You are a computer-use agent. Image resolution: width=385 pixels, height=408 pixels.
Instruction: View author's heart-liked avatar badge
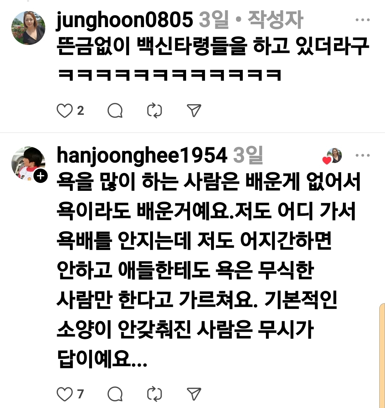tap(332, 156)
